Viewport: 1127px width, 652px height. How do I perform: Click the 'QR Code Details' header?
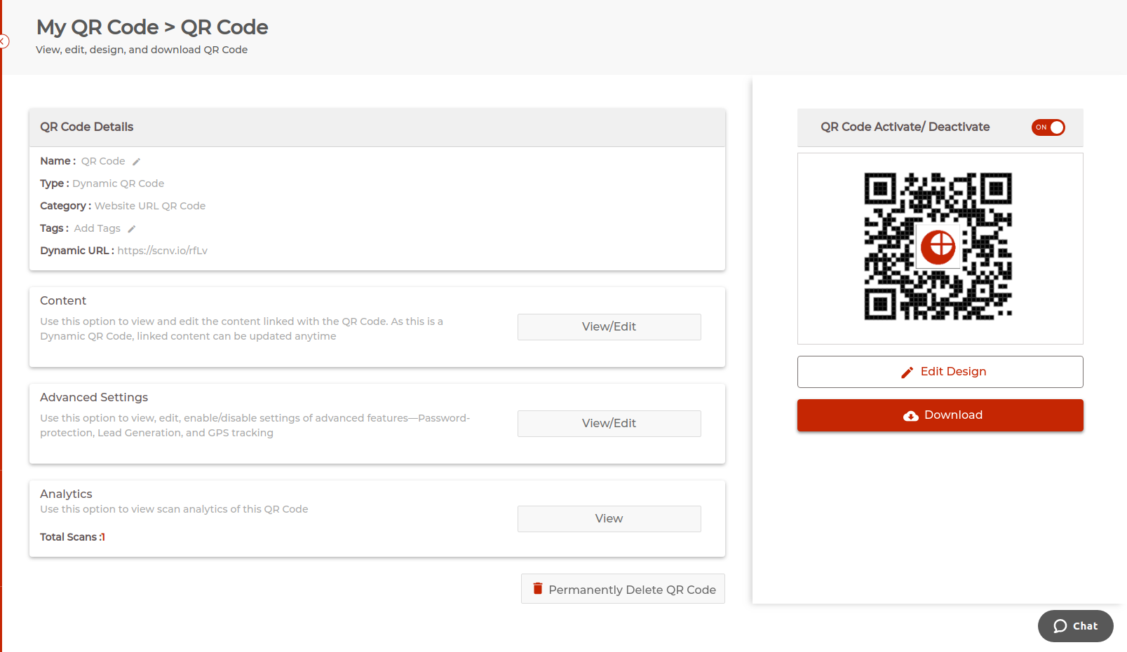tap(87, 127)
